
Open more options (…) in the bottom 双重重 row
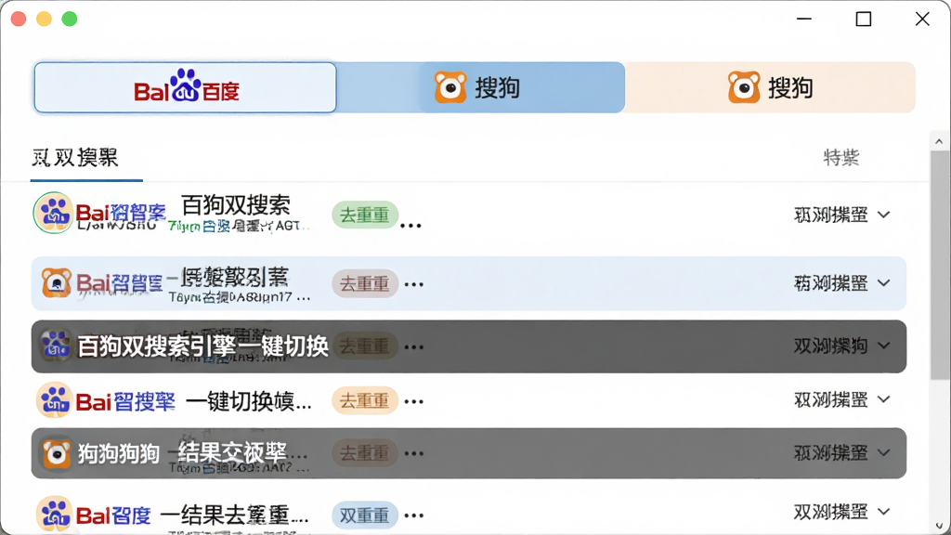pyautogui.click(x=413, y=515)
